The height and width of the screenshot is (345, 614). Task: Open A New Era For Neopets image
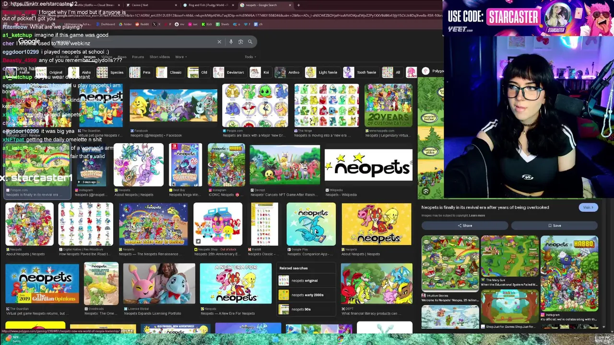[x=236, y=284]
